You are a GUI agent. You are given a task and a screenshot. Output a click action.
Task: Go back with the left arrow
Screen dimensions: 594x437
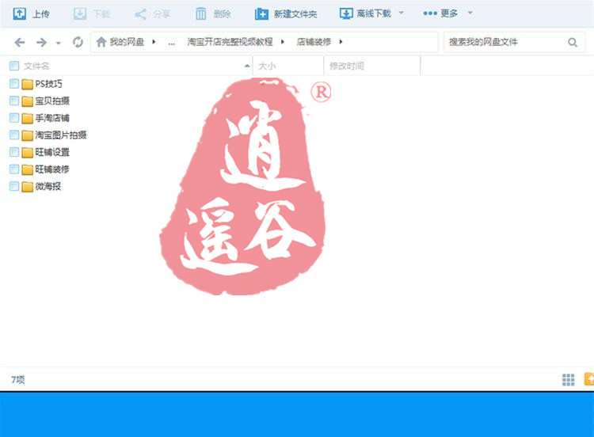(x=20, y=42)
